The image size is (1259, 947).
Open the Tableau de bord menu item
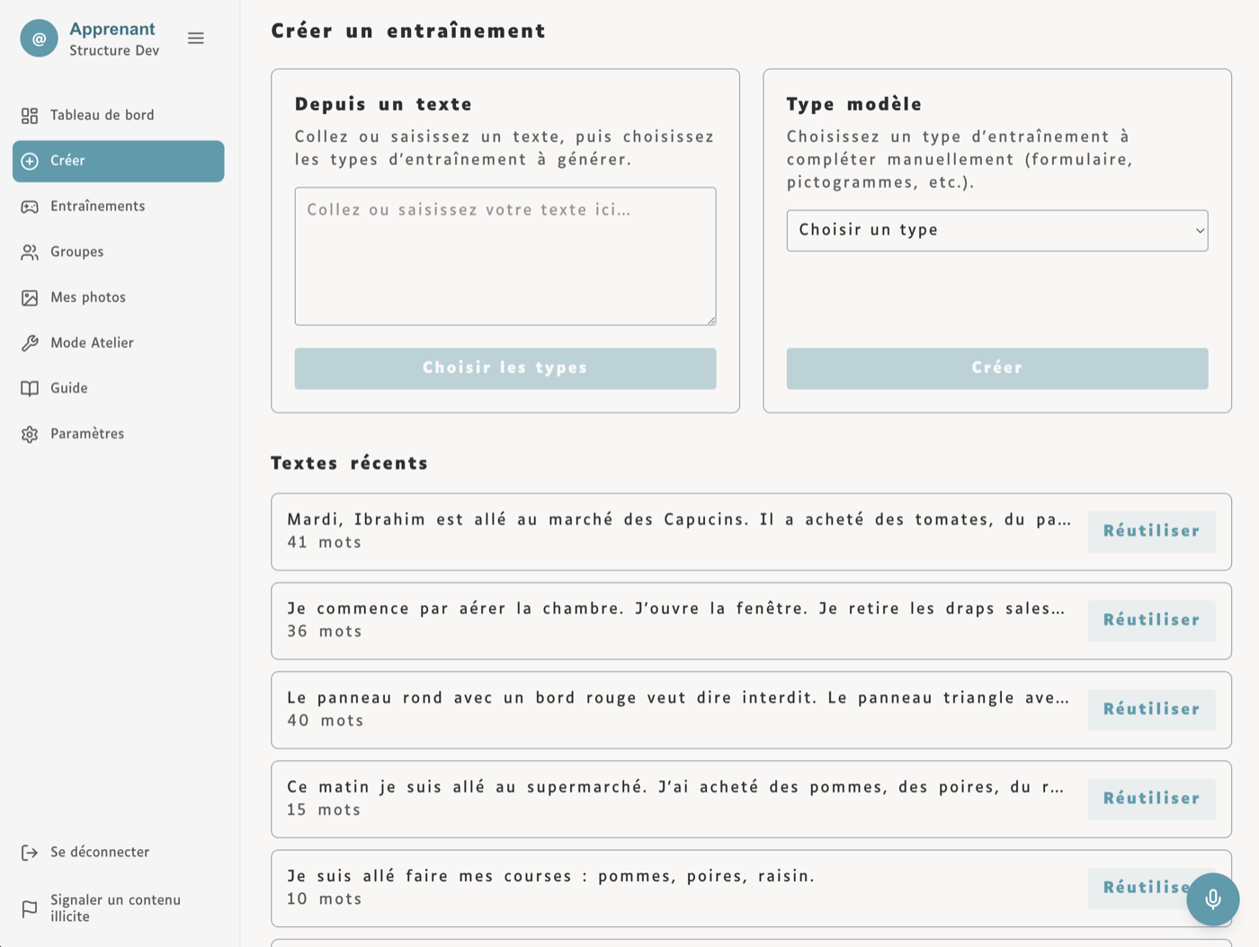point(101,115)
